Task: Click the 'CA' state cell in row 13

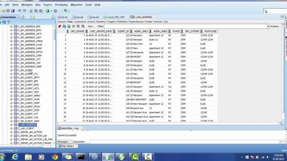Action: pos(170,87)
